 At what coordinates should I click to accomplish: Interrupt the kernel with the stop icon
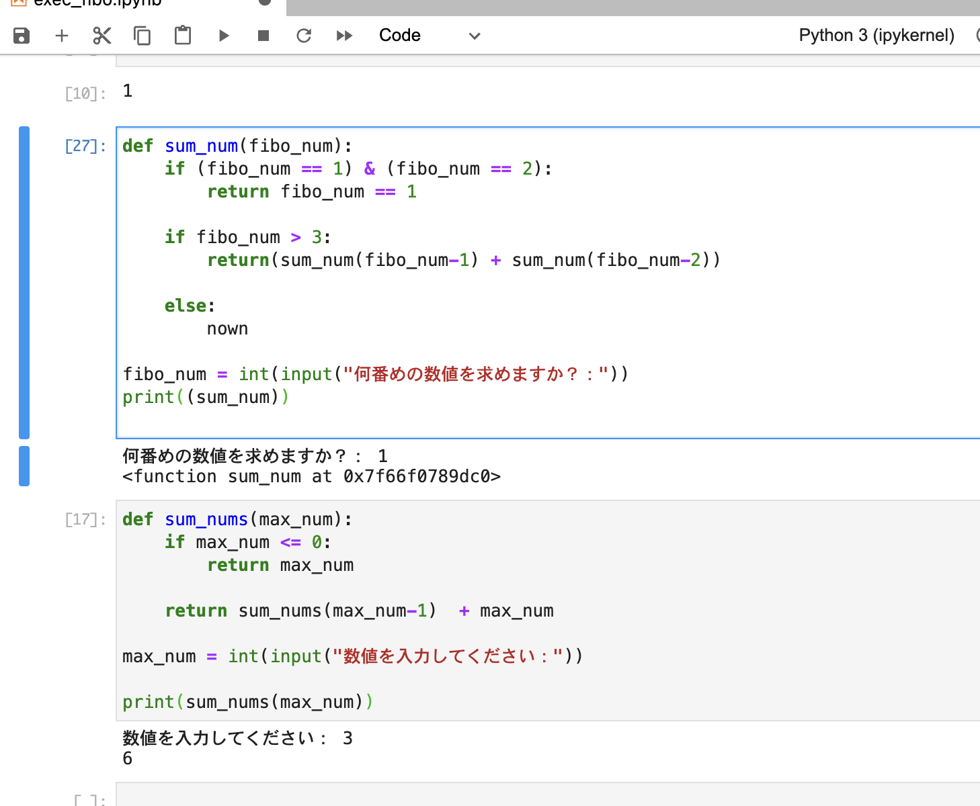coord(263,36)
